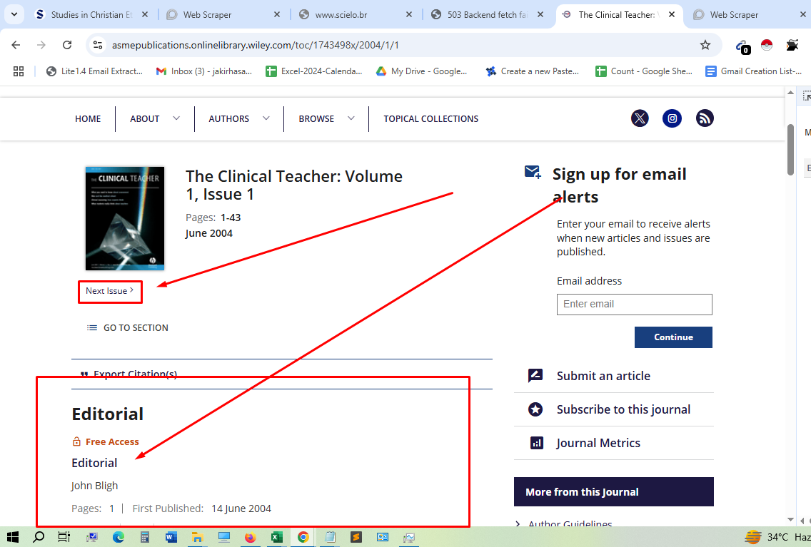The height and width of the screenshot is (547, 811).
Task: Open the Submit an article link
Action: click(603, 376)
